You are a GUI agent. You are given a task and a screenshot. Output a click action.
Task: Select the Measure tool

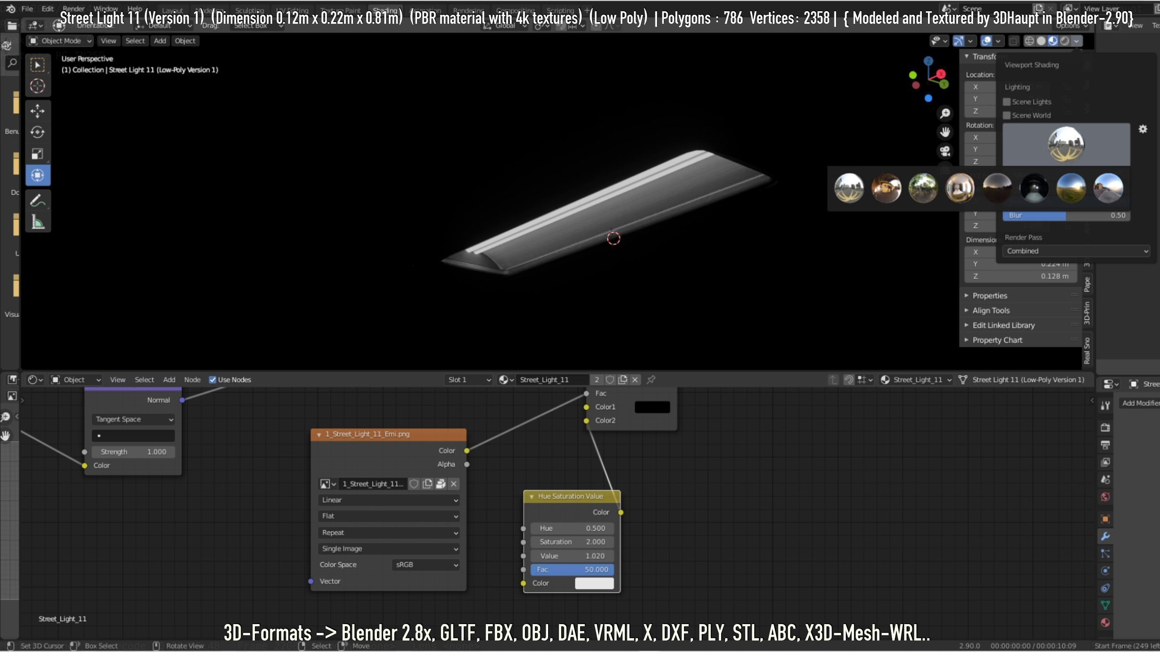pos(37,222)
